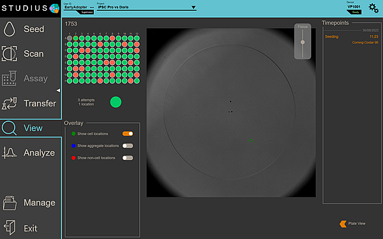Disable Show cell locations toggle
The height and width of the screenshot is (239, 383).
click(128, 134)
